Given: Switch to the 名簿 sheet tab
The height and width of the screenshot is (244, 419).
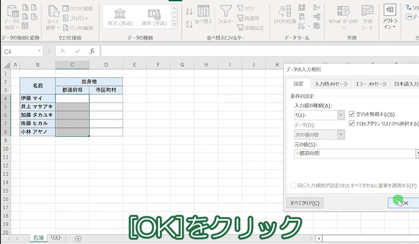Looking at the screenshot, I should 38,238.
